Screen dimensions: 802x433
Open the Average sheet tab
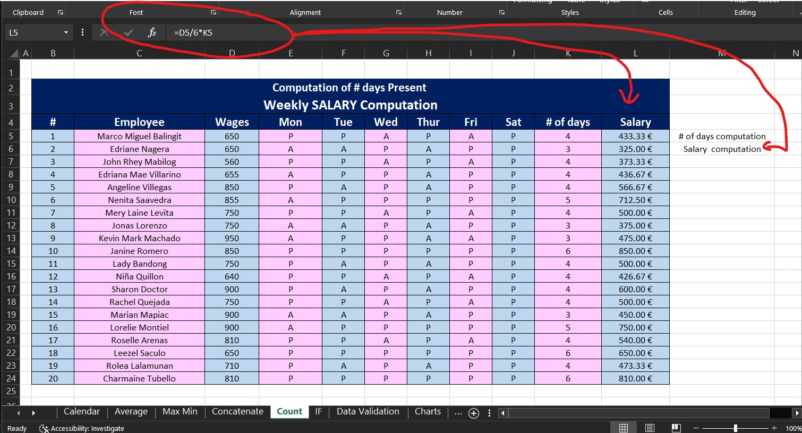pyautogui.click(x=131, y=412)
